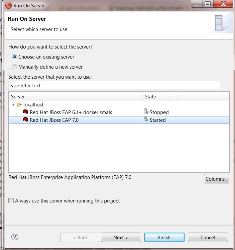Click the localhost folder icon
235x250 pixels.
point(19,105)
